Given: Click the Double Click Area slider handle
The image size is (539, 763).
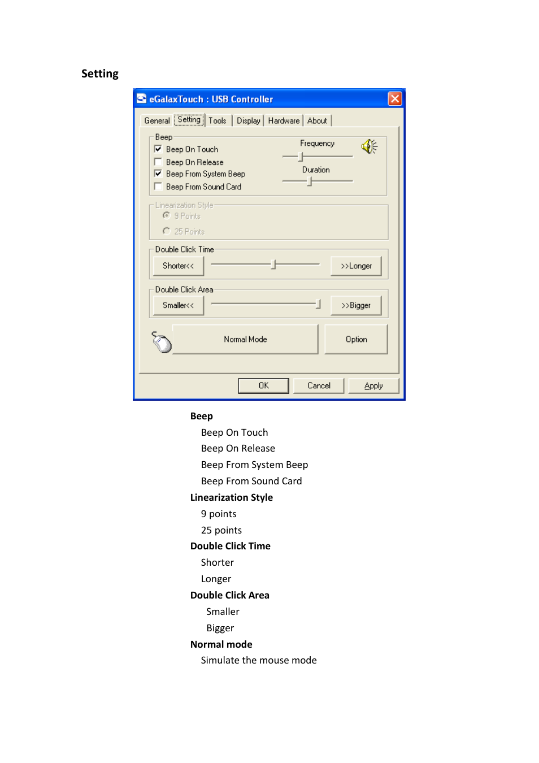Looking at the screenshot, I should [318, 304].
